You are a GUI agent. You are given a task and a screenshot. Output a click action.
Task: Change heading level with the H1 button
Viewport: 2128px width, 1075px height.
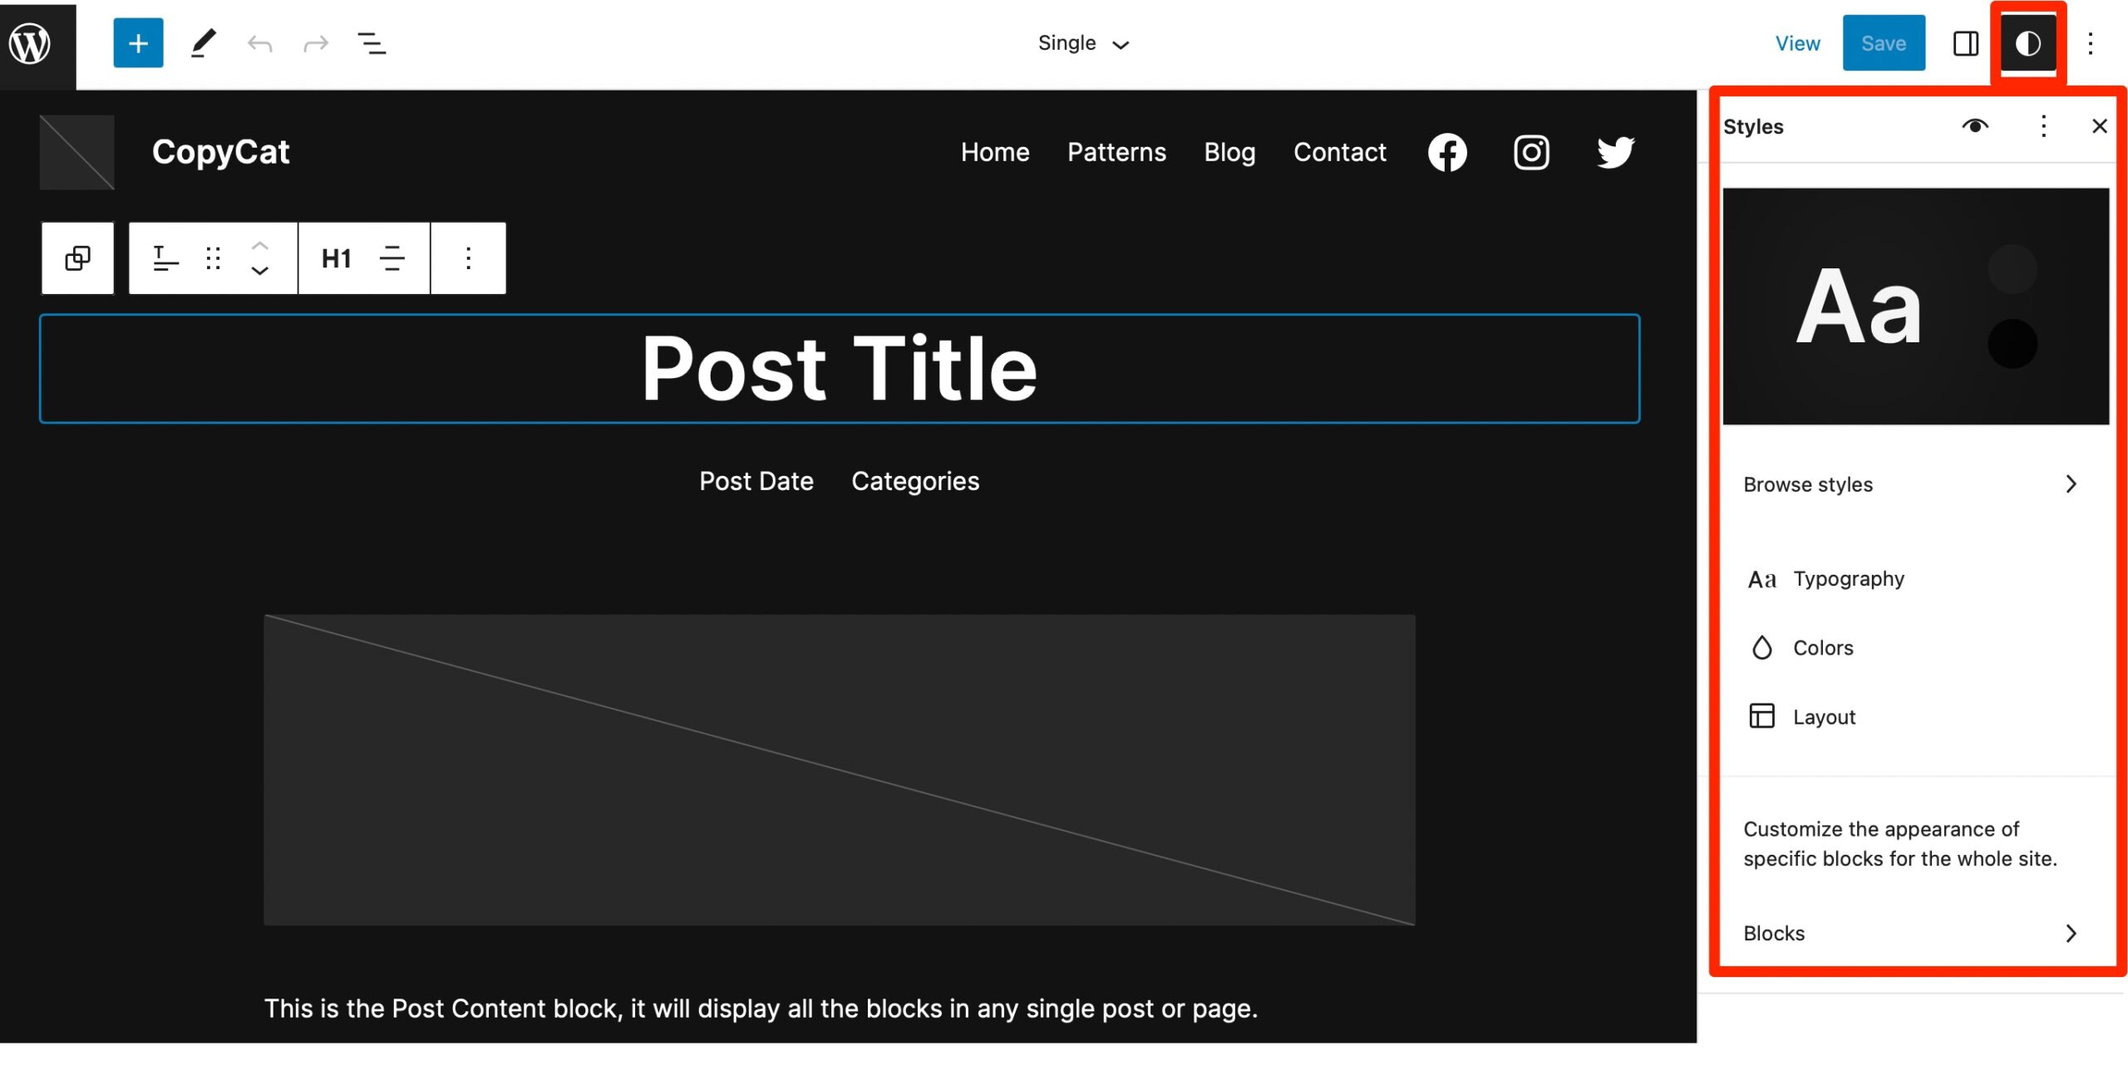coord(335,258)
